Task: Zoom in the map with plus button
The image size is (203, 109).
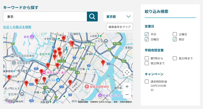Action: click(127, 87)
